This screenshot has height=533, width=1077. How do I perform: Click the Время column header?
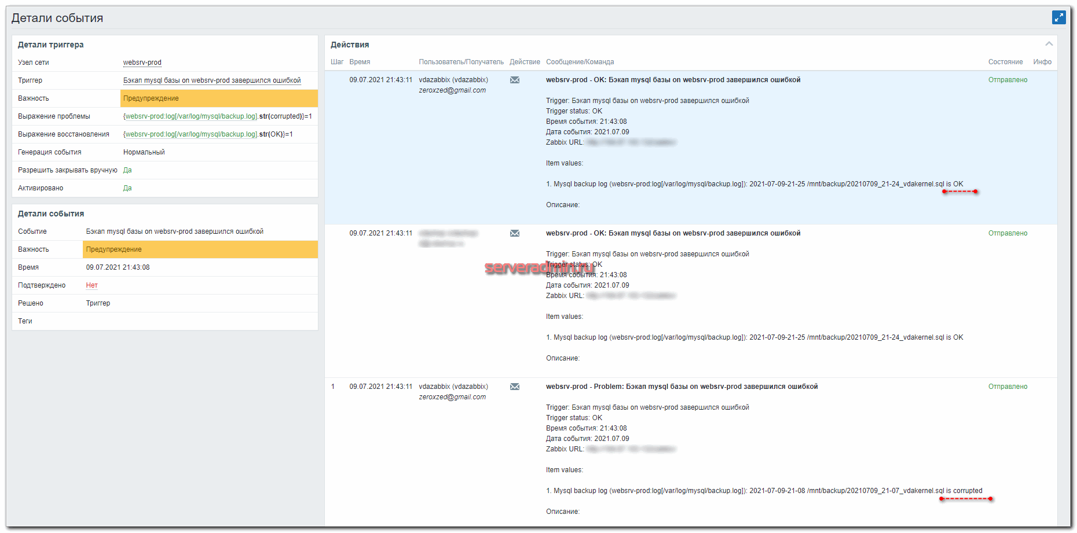pos(360,62)
